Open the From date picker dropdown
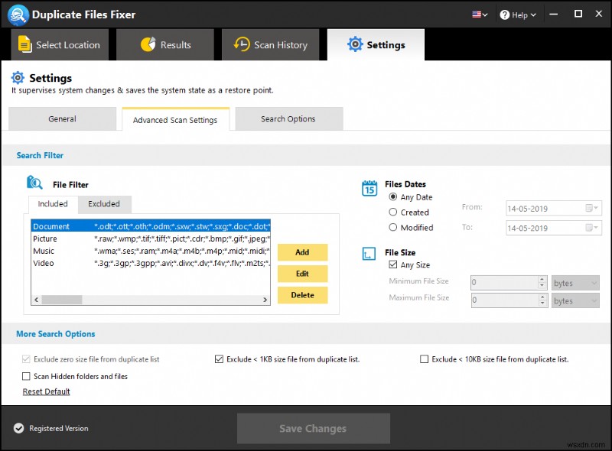This screenshot has width=612, height=451. pos(594,208)
